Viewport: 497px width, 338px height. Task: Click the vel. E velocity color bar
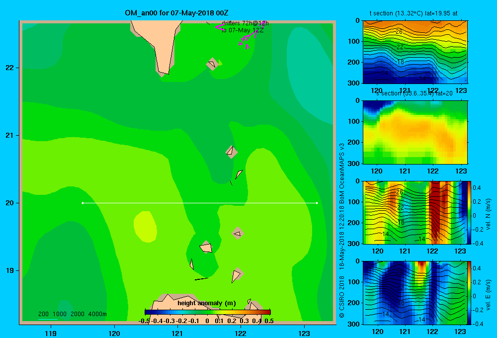470,293
